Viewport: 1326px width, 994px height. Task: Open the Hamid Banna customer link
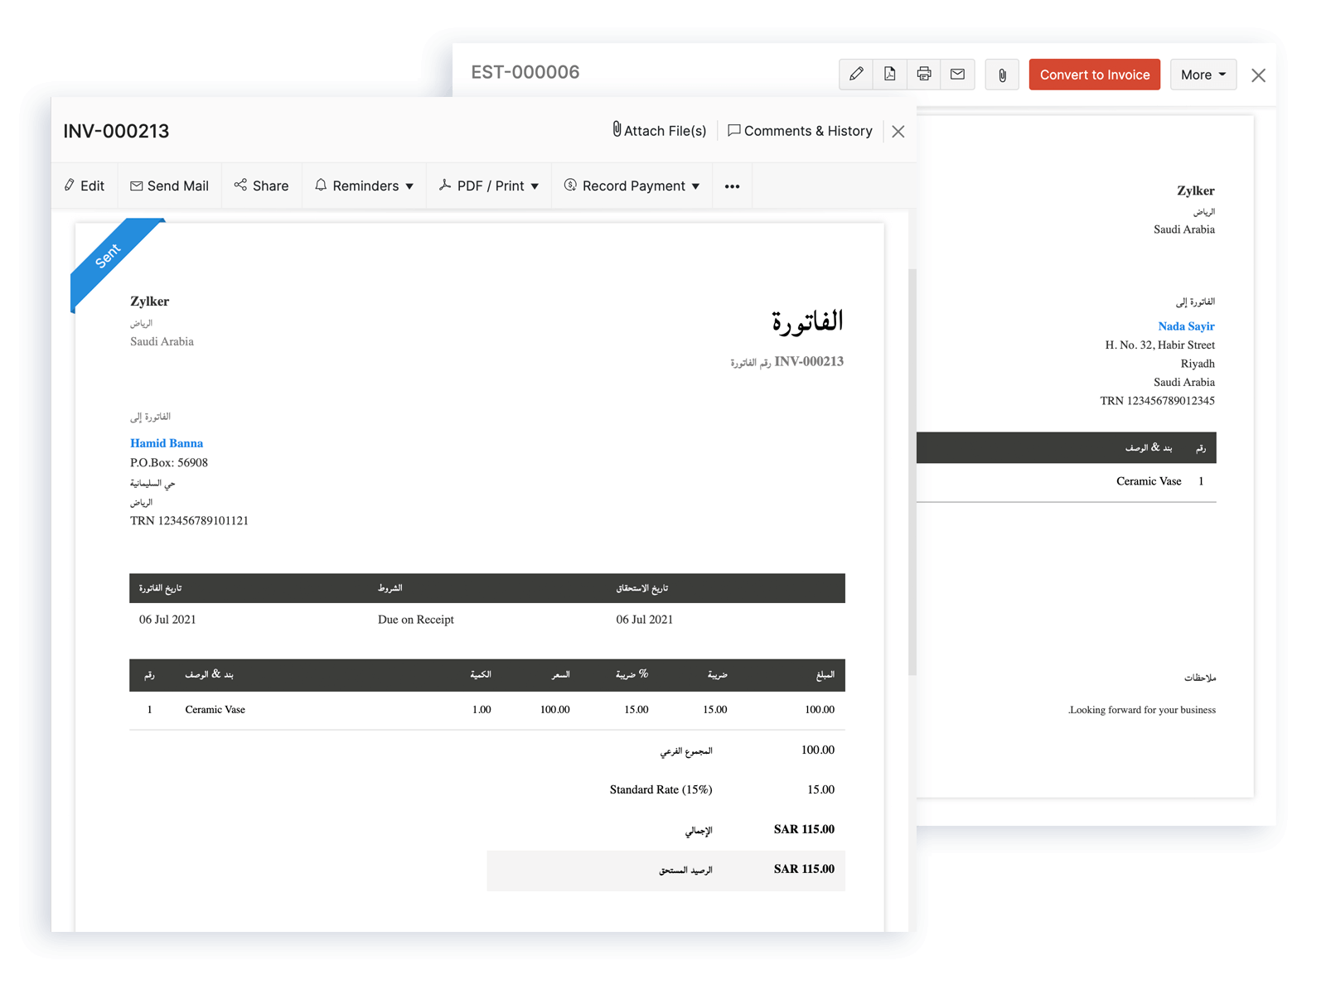[166, 443]
